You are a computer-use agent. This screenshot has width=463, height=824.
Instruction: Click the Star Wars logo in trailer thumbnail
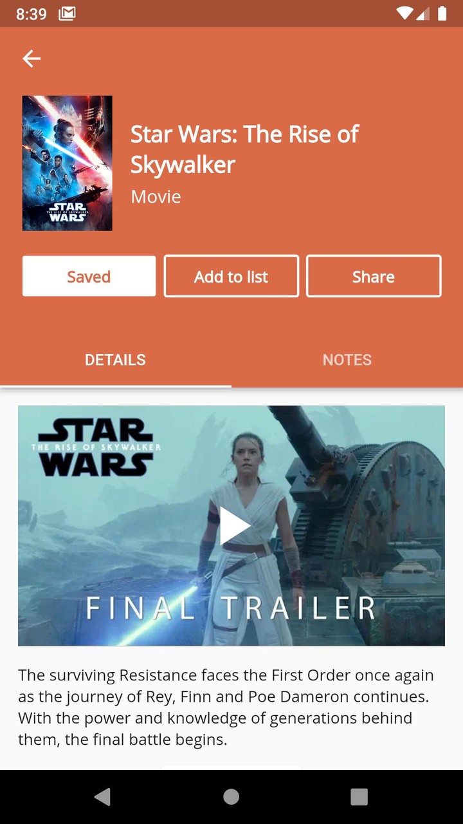[96, 447]
